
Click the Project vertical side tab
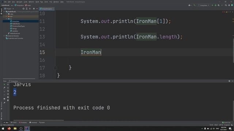pyautogui.click(x=1, y=11)
